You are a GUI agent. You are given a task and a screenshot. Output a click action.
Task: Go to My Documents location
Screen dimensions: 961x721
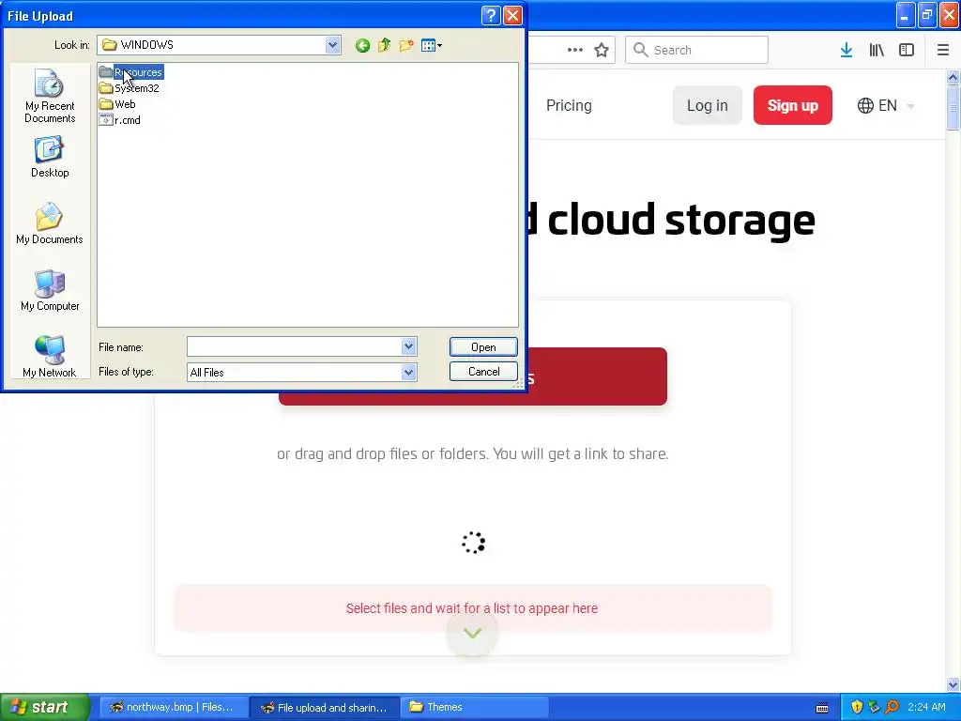[x=50, y=223]
